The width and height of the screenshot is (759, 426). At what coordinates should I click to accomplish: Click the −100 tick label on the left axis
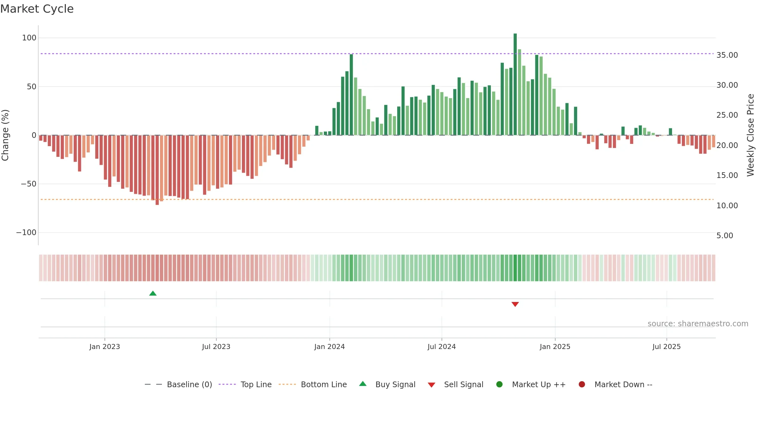26,233
